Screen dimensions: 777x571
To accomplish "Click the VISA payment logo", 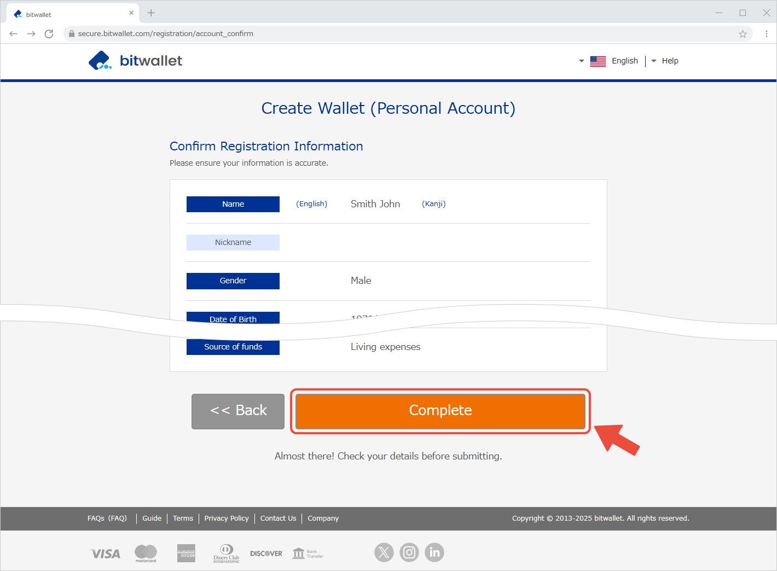I will click(x=105, y=553).
